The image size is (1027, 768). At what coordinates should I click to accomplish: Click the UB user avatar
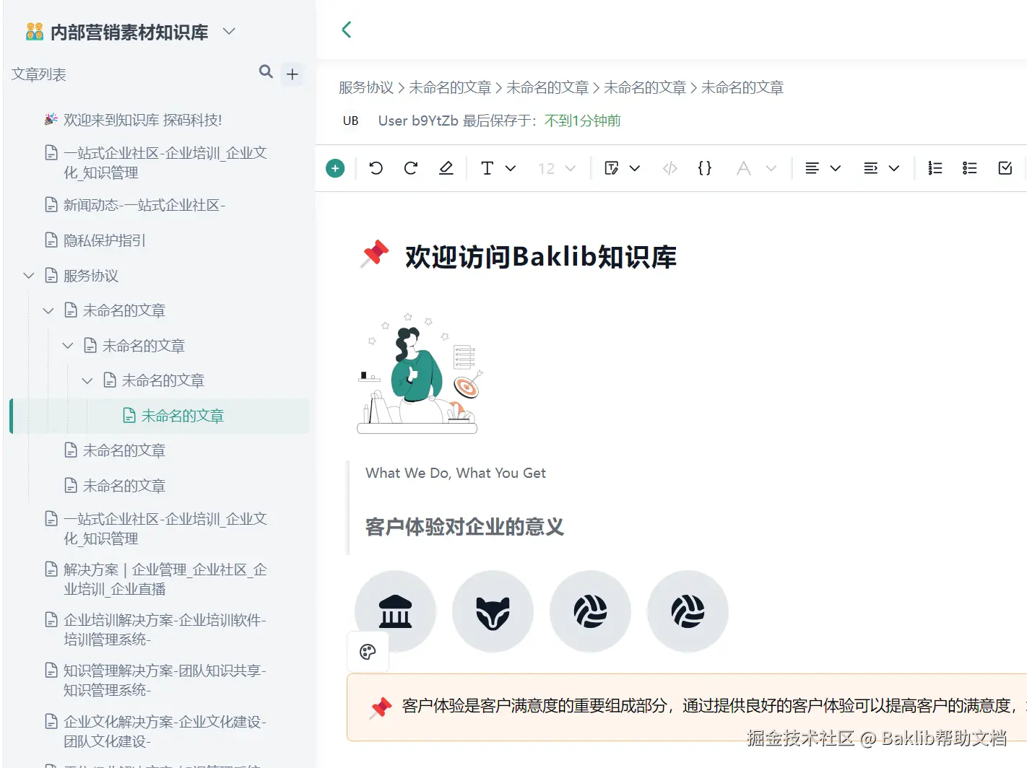[x=351, y=121]
